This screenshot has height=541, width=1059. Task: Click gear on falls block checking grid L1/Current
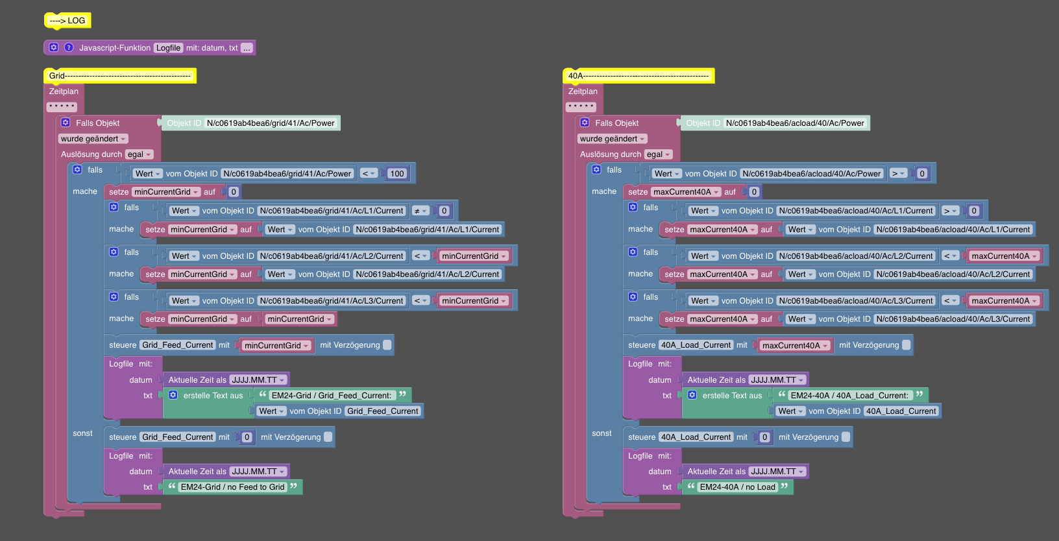click(114, 207)
